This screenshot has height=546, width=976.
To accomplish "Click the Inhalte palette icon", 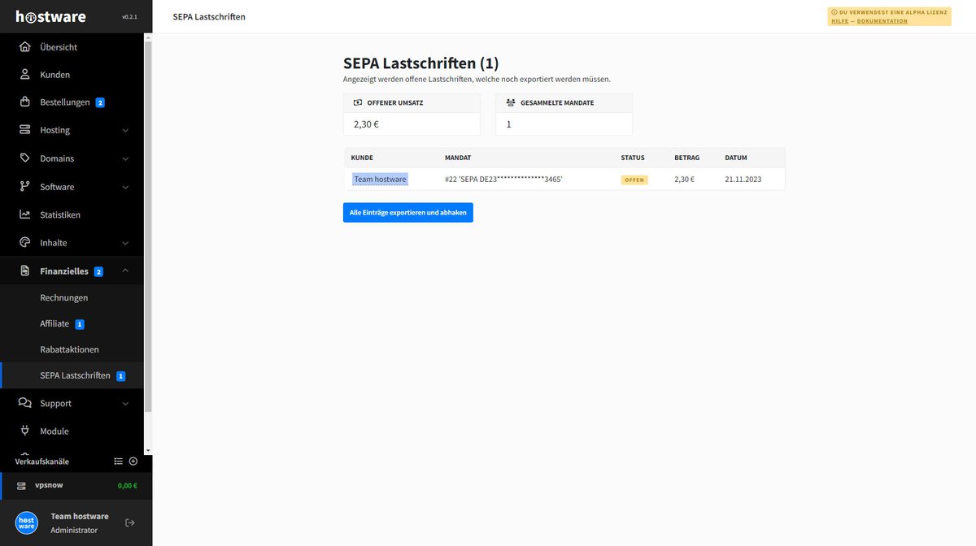I will click(25, 243).
